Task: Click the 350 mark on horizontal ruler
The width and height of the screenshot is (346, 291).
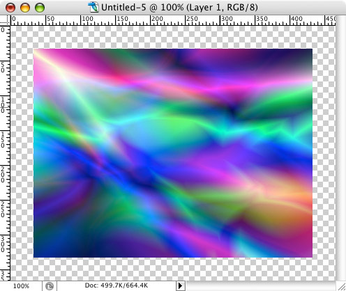Action: [262, 19]
